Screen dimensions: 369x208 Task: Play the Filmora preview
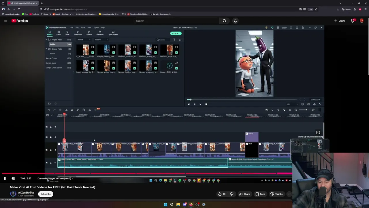(x=200, y=104)
